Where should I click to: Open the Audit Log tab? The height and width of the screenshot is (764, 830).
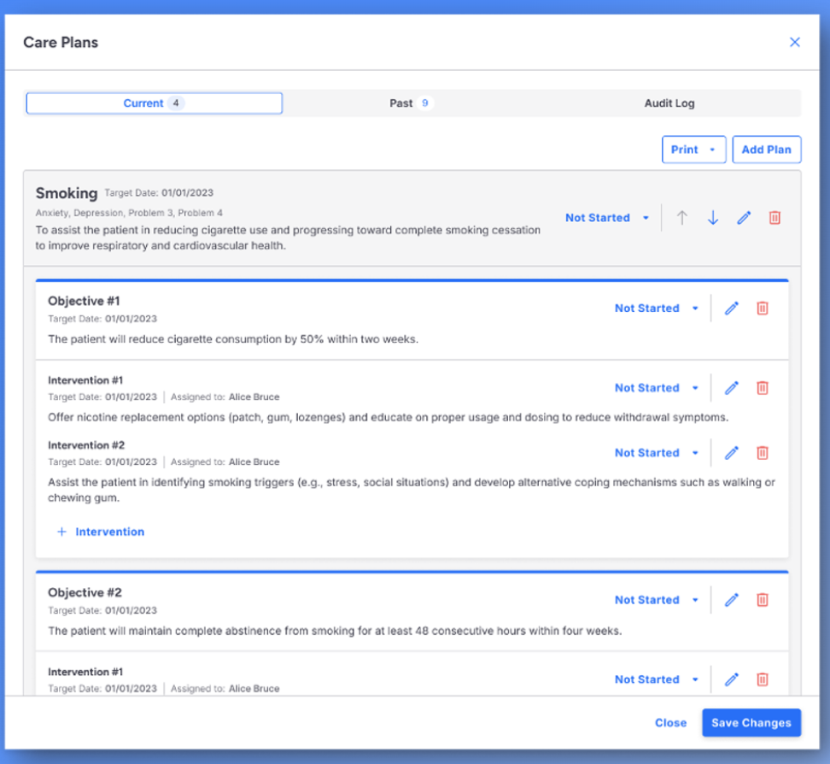[669, 103]
